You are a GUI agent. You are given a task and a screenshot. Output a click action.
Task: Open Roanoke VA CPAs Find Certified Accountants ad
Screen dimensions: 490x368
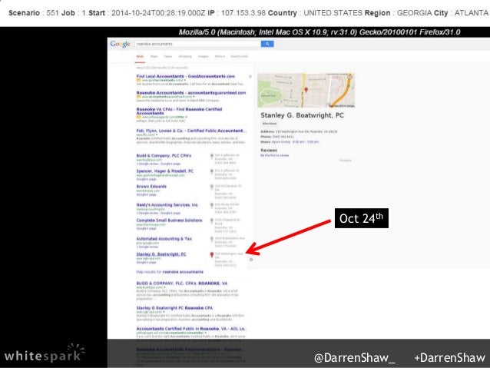(x=179, y=111)
